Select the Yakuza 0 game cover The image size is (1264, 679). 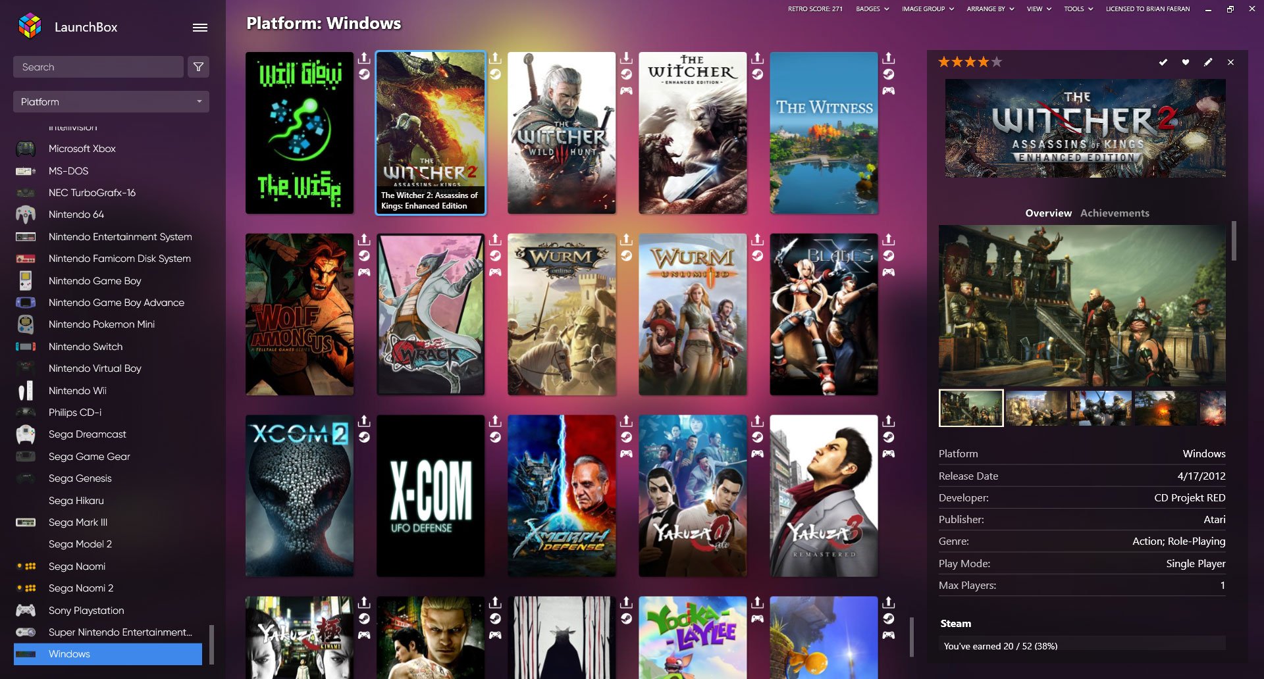[693, 496]
